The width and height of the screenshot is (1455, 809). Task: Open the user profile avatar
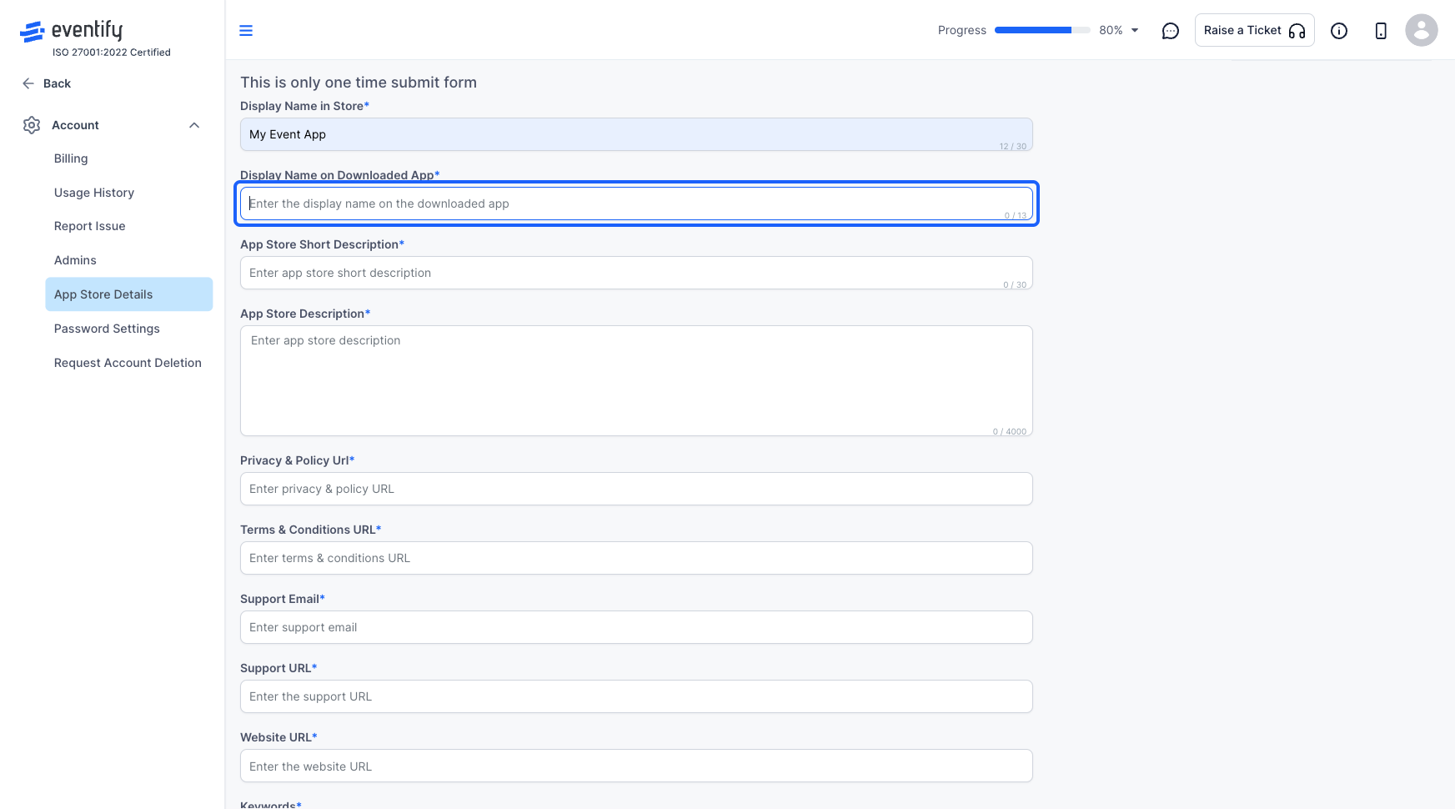1422,30
